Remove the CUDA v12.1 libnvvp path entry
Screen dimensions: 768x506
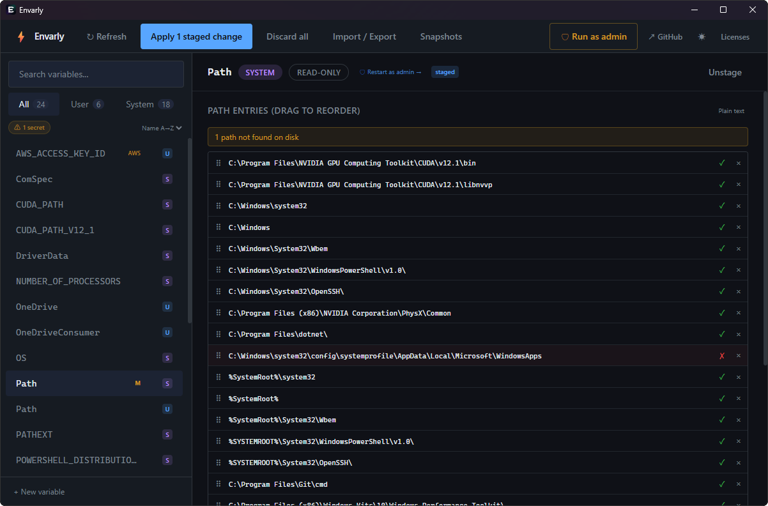point(739,185)
